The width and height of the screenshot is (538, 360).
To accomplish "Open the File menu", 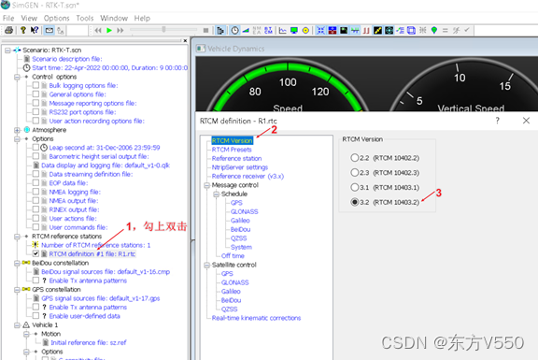I will [x=8, y=18].
